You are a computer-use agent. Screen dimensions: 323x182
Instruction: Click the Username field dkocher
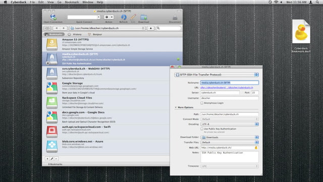230,98
